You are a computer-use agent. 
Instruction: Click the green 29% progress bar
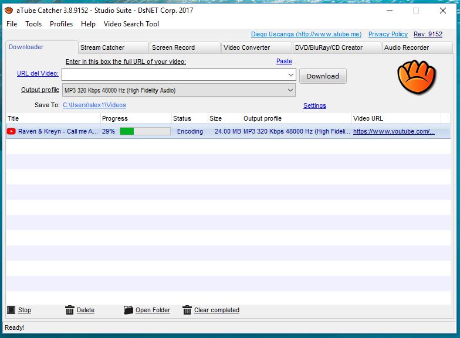click(146, 131)
